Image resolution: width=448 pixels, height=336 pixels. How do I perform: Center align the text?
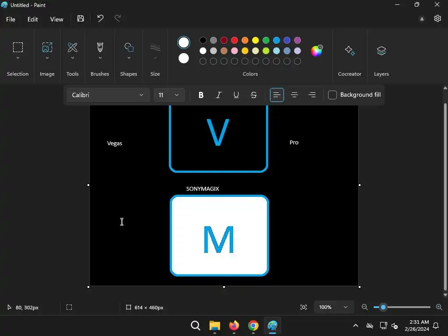click(x=294, y=95)
